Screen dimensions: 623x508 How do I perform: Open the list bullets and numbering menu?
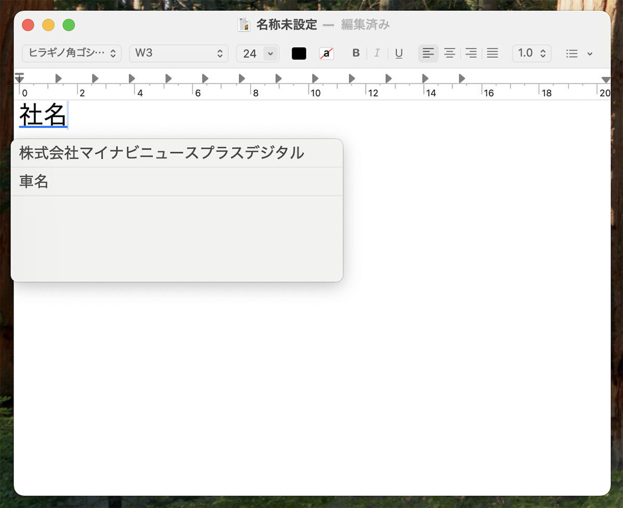click(x=579, y=54)
